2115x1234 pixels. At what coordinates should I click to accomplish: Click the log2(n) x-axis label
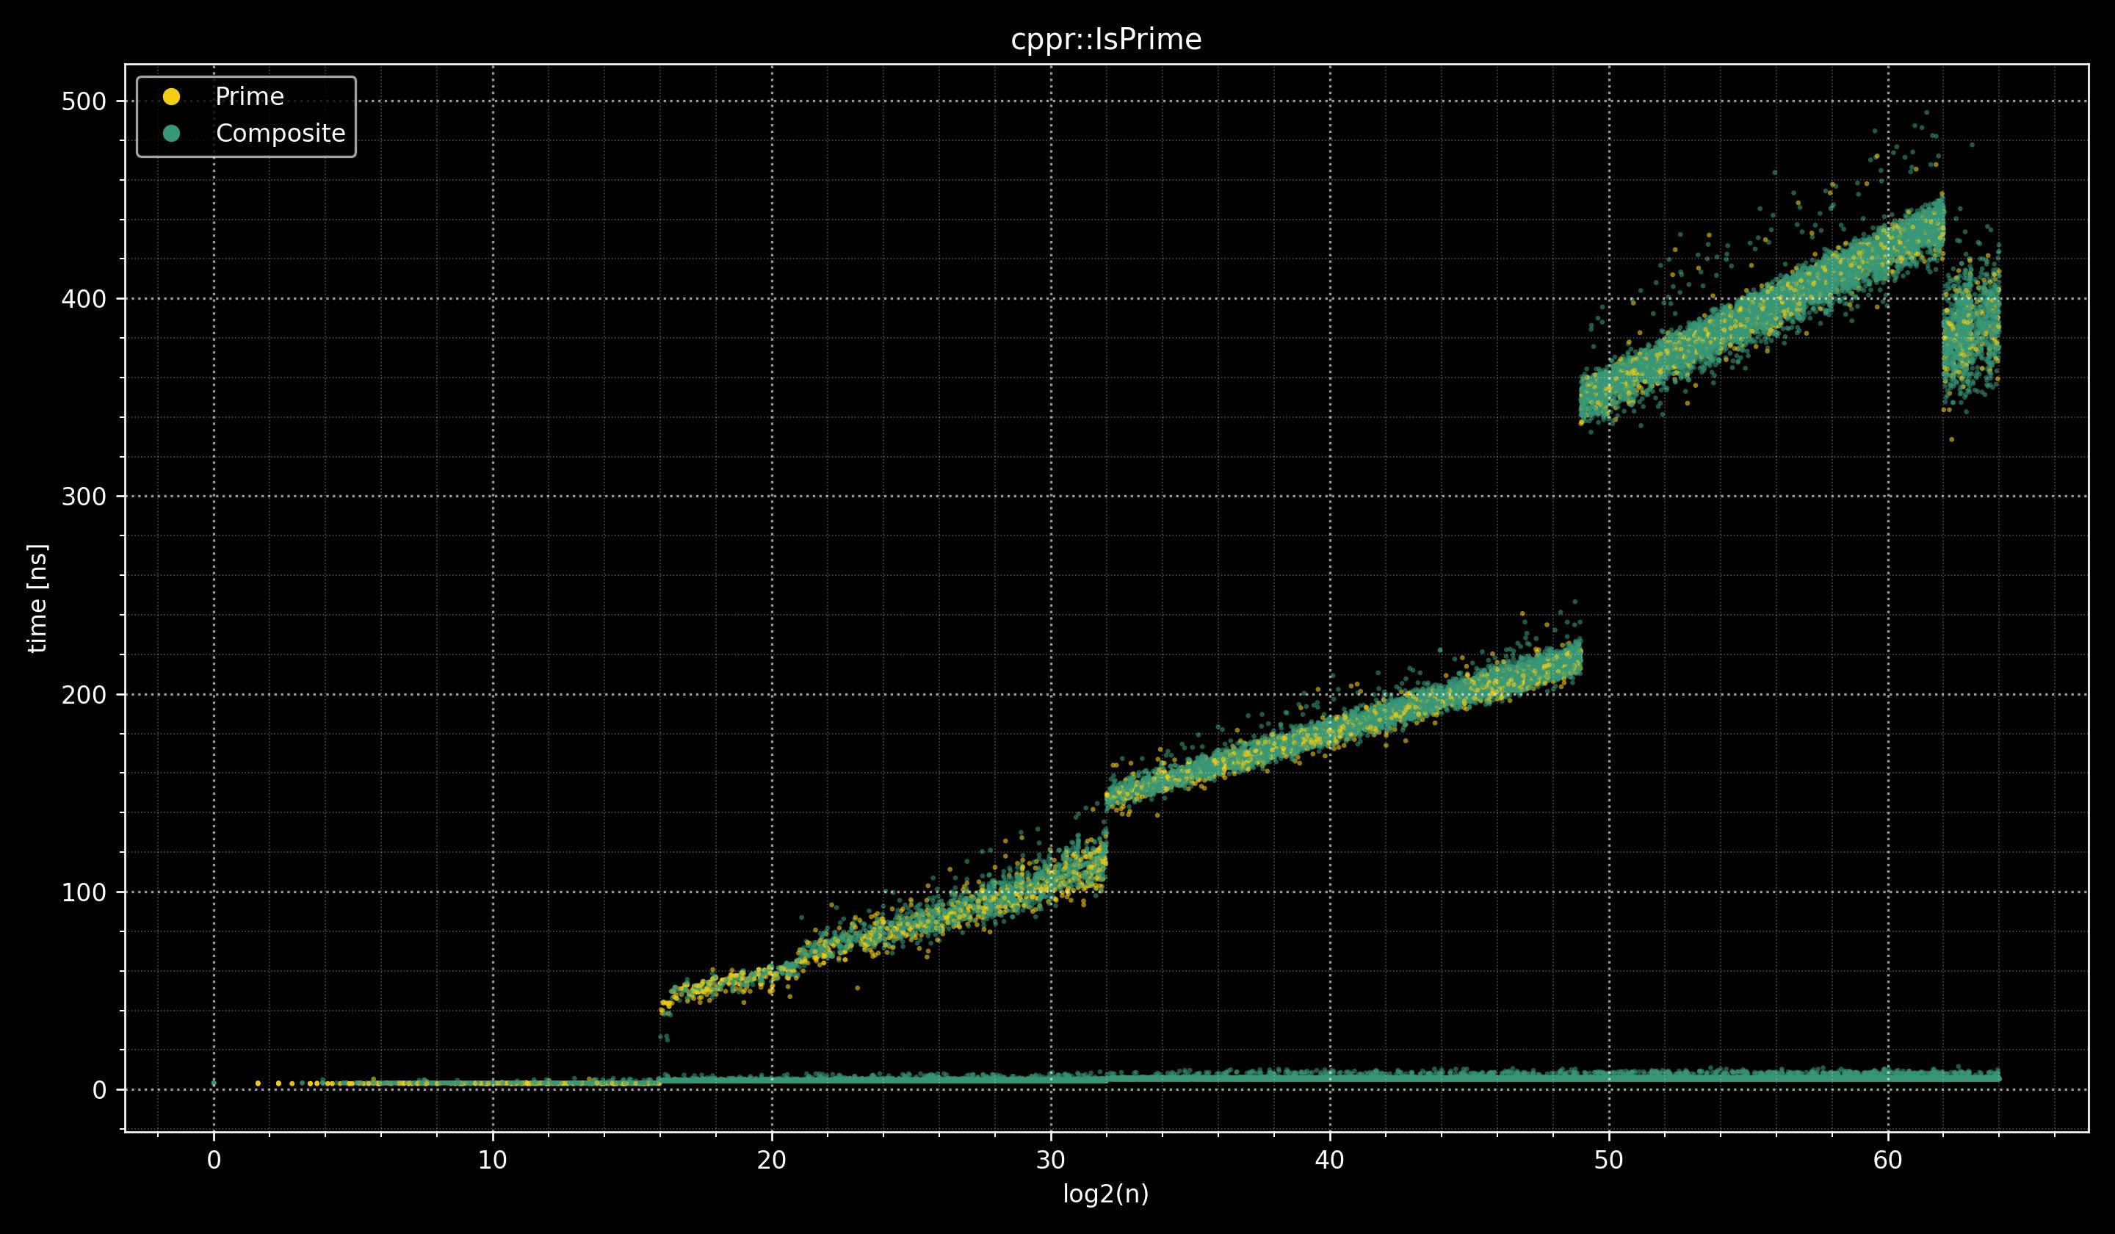(1106, 1194)
